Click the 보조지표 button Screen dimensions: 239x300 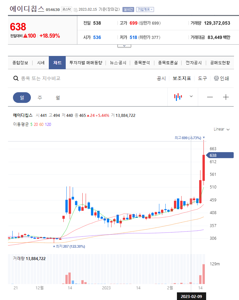pyautogui.click(x=182, y=79)
